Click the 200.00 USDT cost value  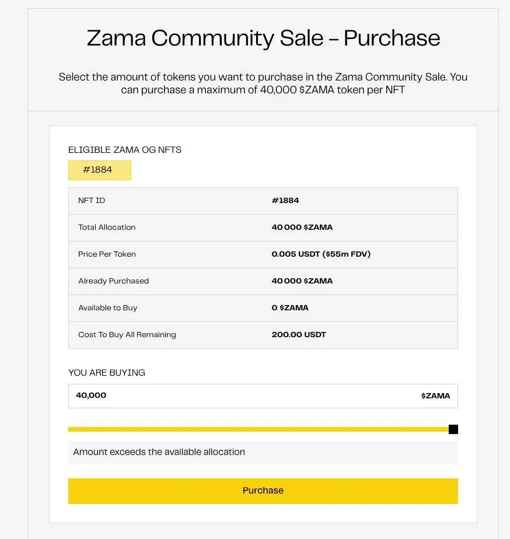(299, 335)
